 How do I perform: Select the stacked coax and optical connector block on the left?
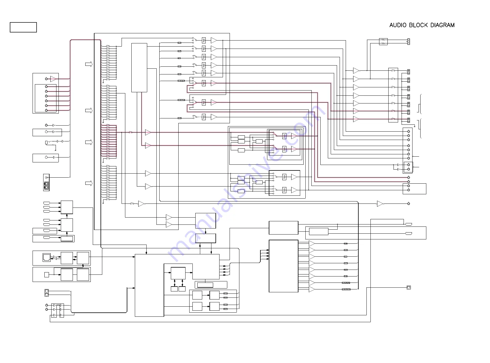(46, 183)
